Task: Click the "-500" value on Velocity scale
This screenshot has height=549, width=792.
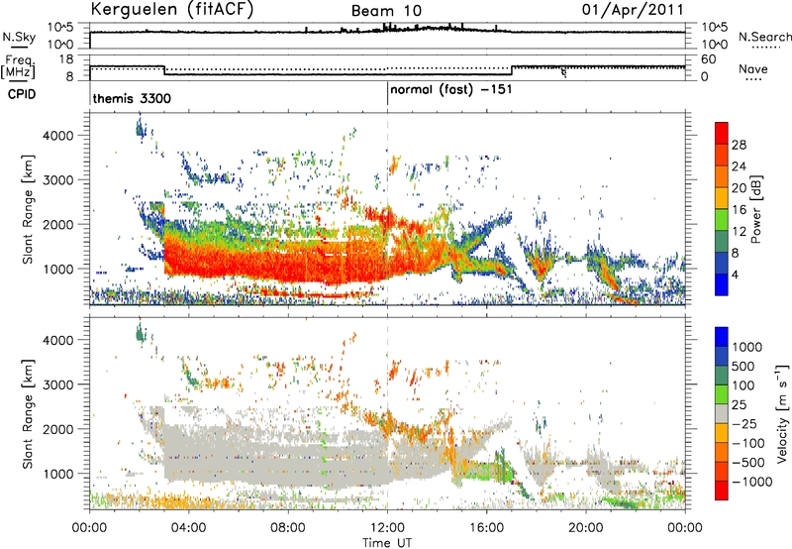Action: click(x=748, y=462)
